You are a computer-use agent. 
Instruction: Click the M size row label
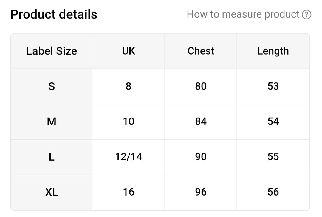(52, 122)
